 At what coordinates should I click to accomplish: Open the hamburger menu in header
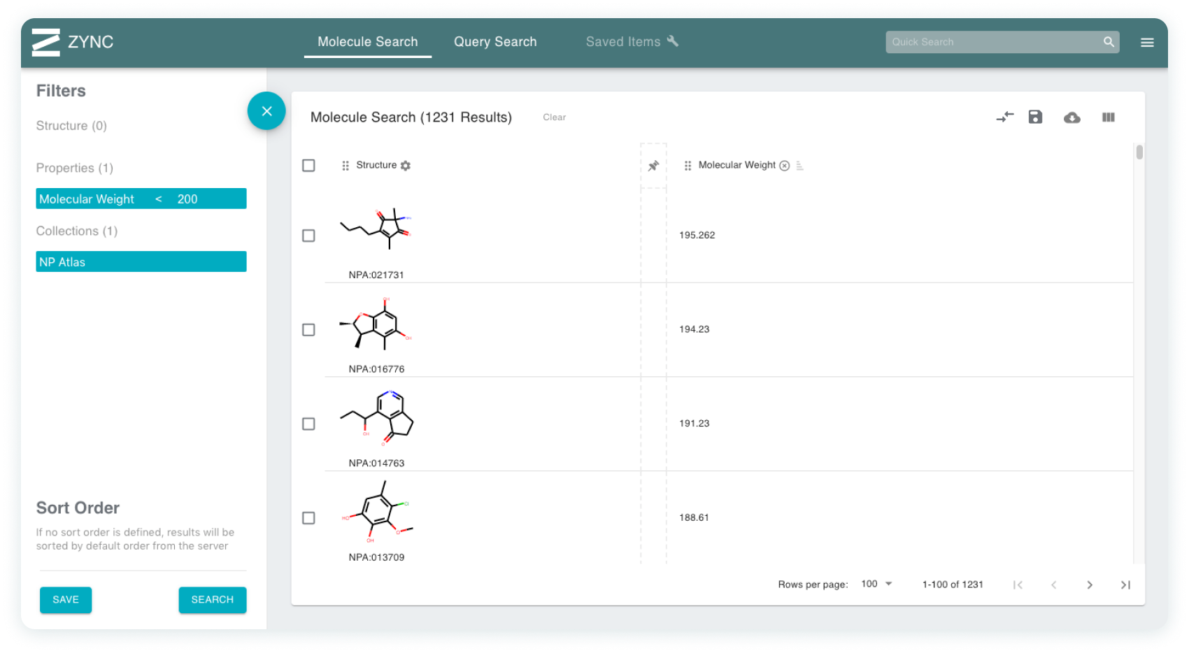click(1147, 43)
